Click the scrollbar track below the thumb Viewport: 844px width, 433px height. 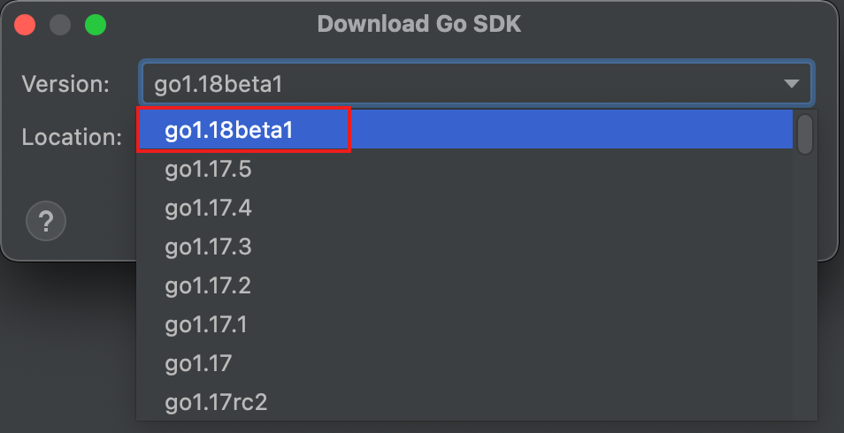(804, 283)
